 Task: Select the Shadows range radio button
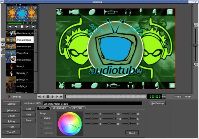[41, 123]
